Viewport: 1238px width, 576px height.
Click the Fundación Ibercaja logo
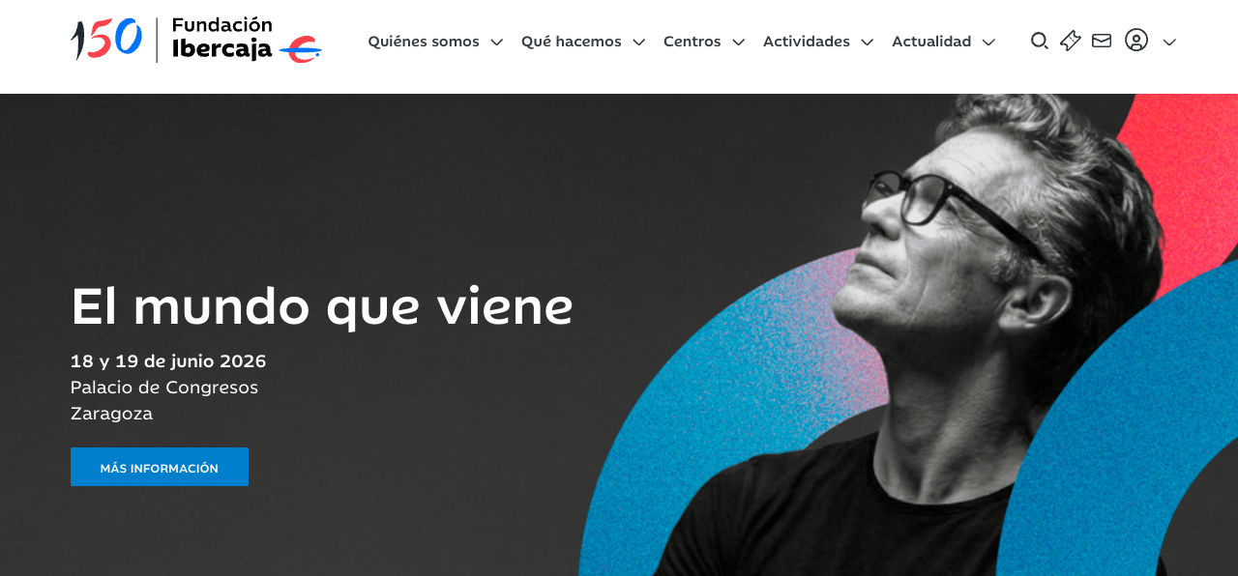pos(247,41)
